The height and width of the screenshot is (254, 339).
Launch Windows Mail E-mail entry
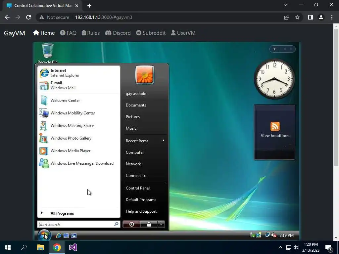tap(79, 85)
